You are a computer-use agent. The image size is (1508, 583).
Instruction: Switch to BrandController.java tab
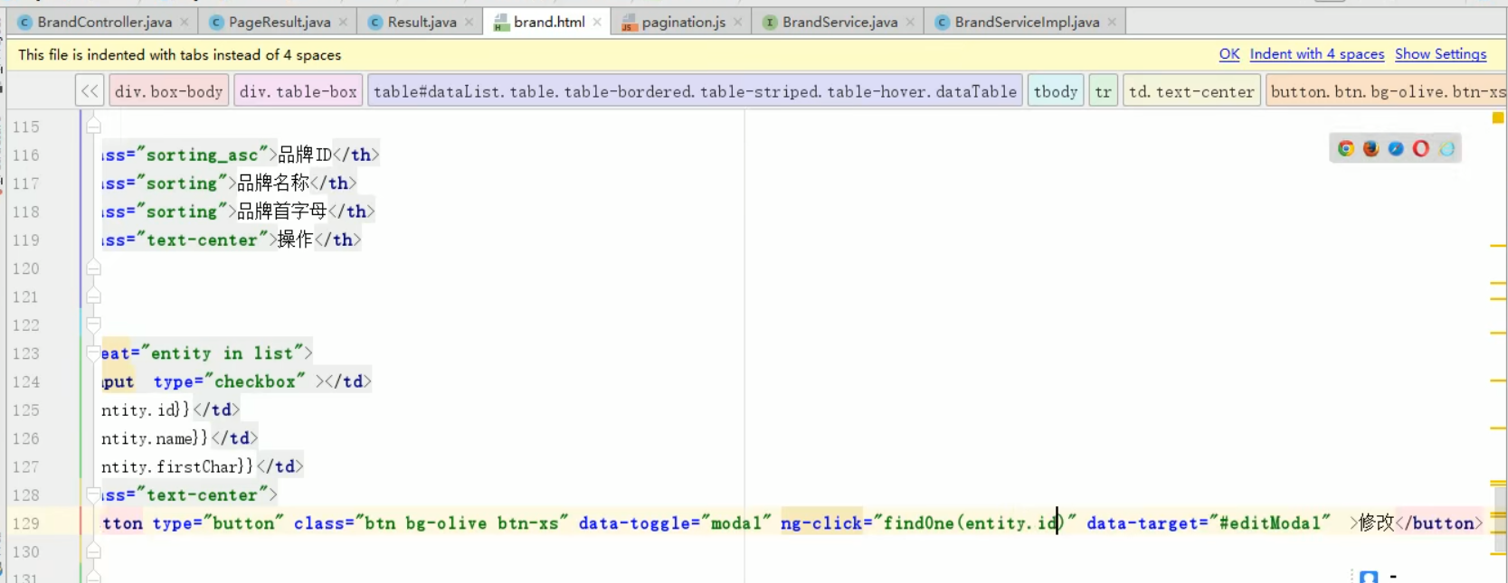click(x=104, y=22)
